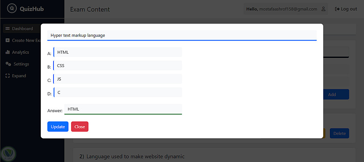Click the Delete button behind the dialog
Screen dimensions: 364x162
click(x=339, y=133)
